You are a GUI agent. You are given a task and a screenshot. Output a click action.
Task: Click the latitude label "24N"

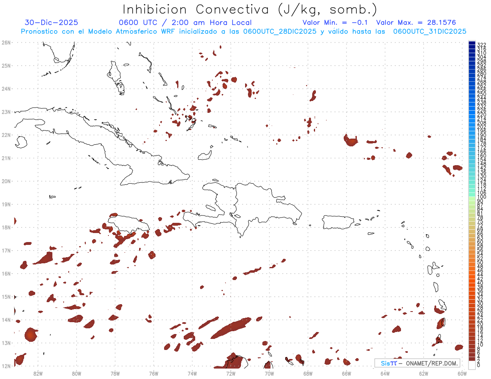point(6,89)
